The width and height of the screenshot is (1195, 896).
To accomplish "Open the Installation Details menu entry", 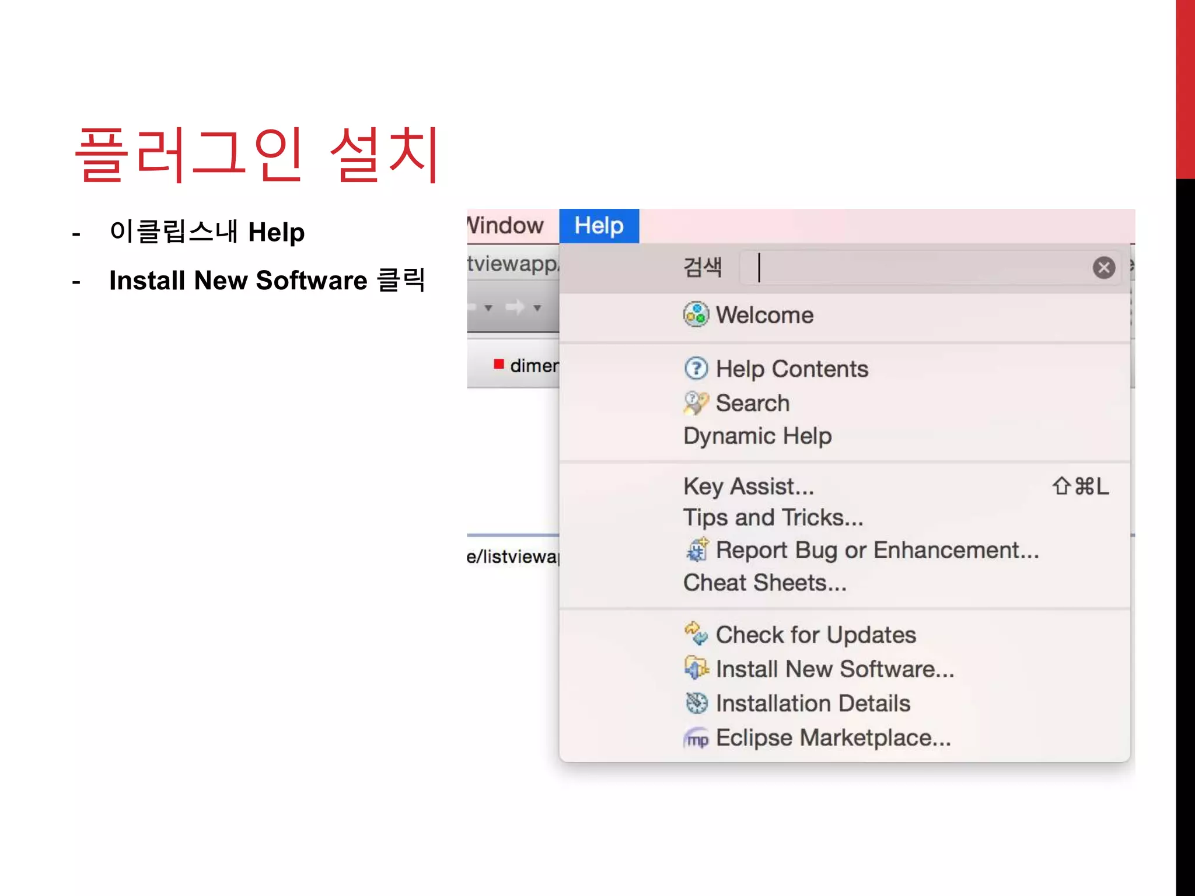I will [813, 703].
